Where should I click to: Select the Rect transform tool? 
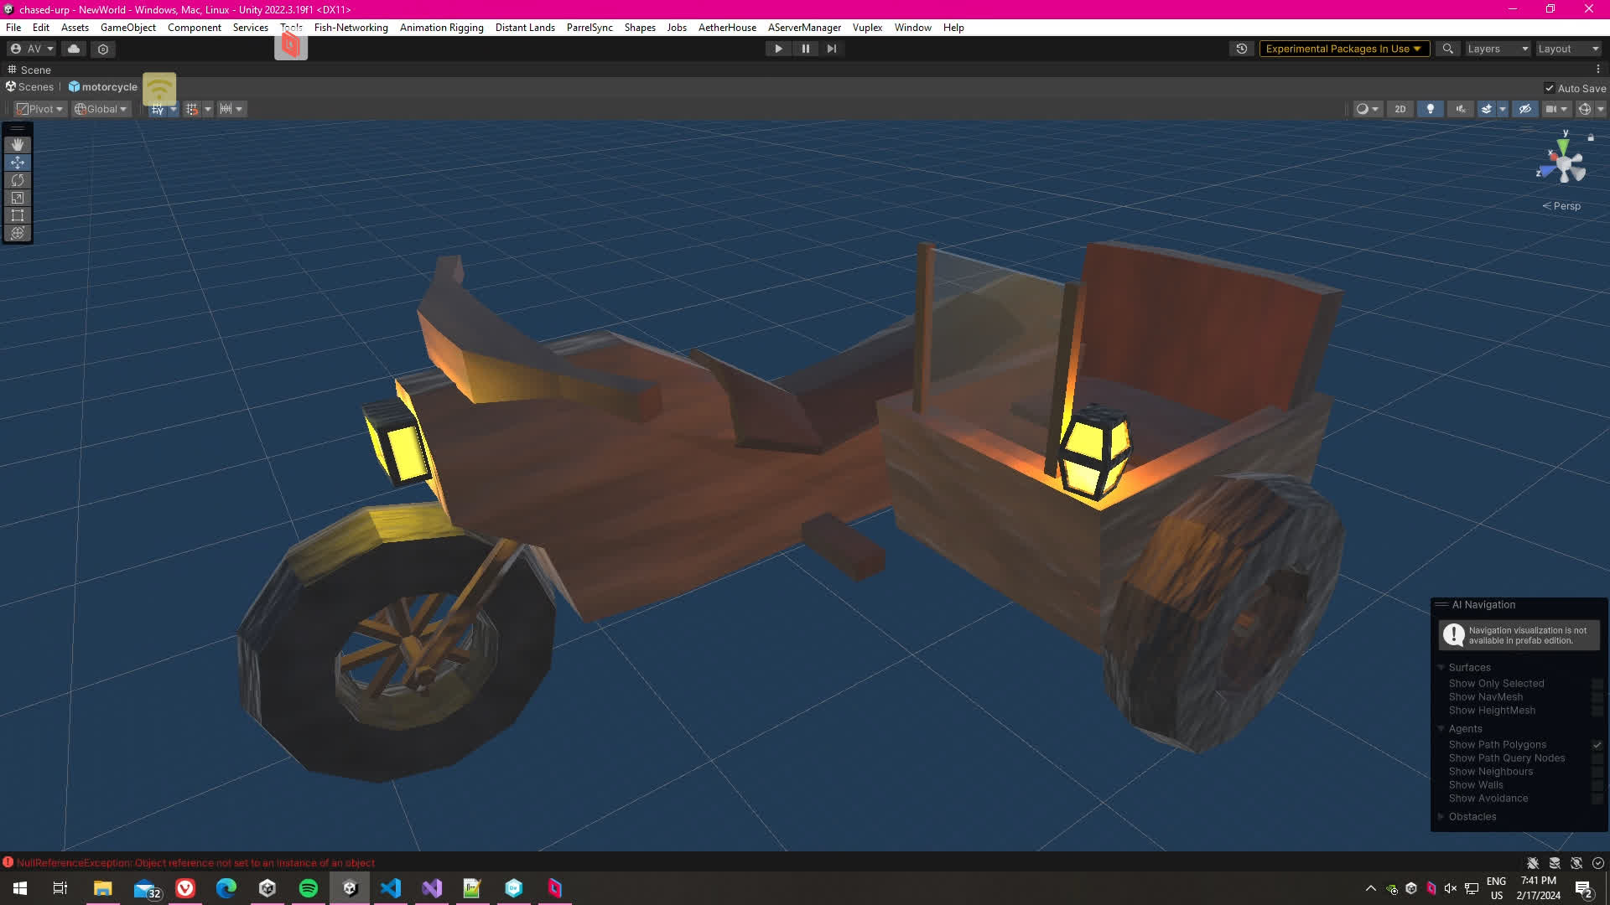click(x=18, y=215)
